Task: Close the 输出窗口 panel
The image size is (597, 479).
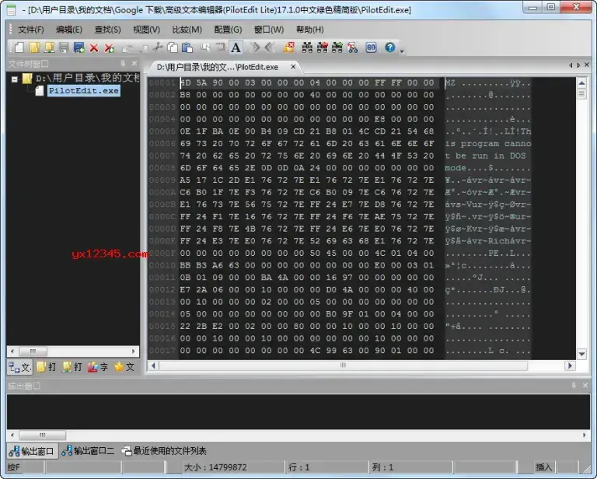Action: (x=585, y=386)
